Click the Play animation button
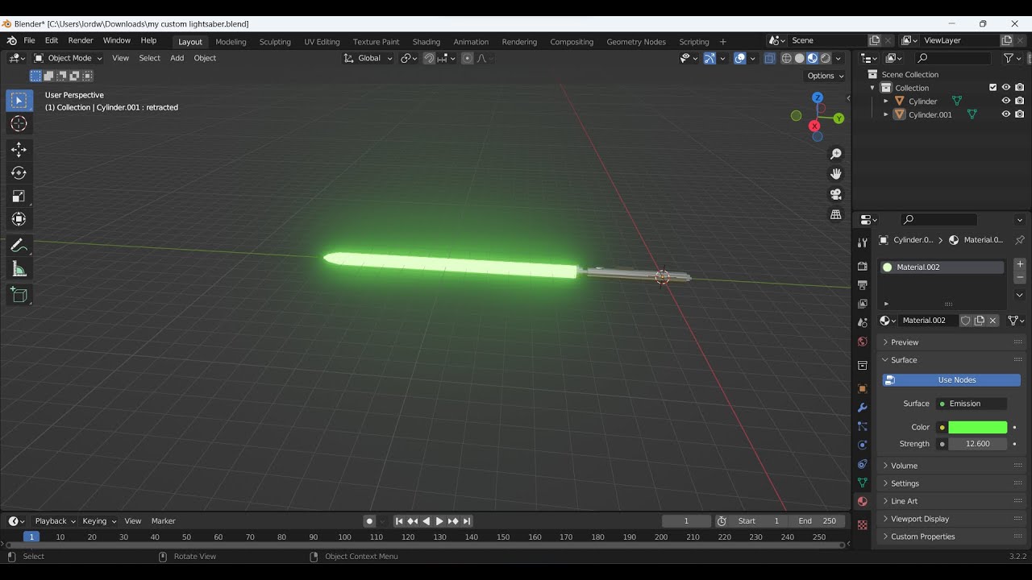Viewport: 1032px width, 580px height. 439,521
